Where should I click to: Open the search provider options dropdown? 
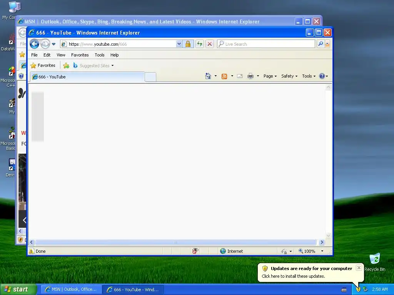coord(327,44)
